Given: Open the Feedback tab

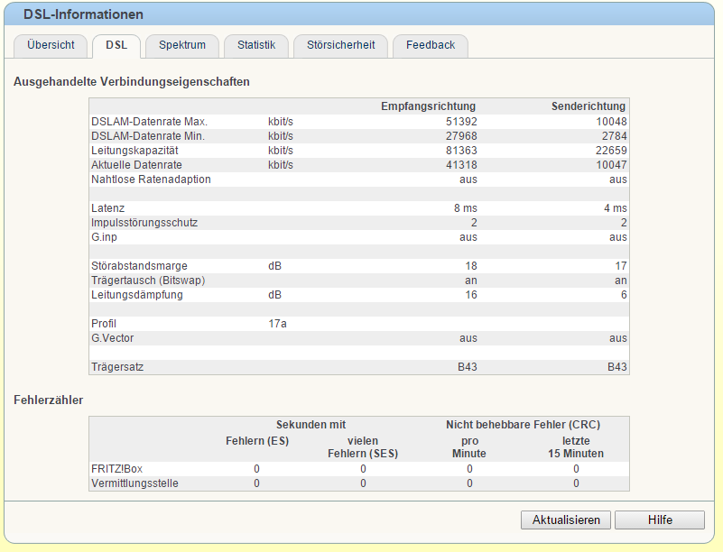Looking at the screenshot, I should pyautogui.click(x=431, y=46).
